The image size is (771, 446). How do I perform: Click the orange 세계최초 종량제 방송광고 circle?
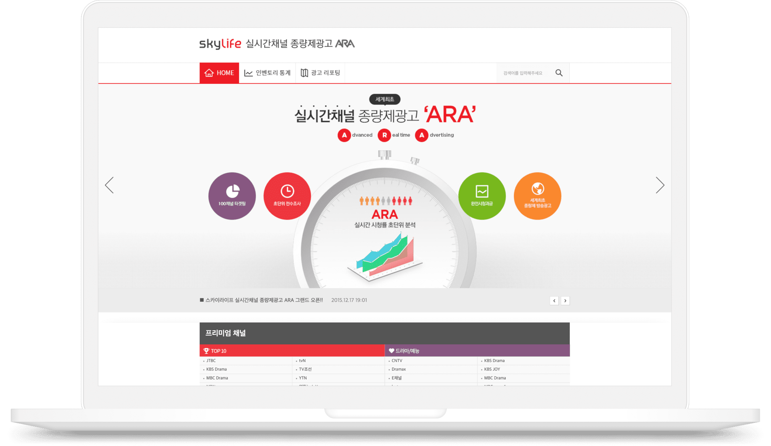[538, 196]
